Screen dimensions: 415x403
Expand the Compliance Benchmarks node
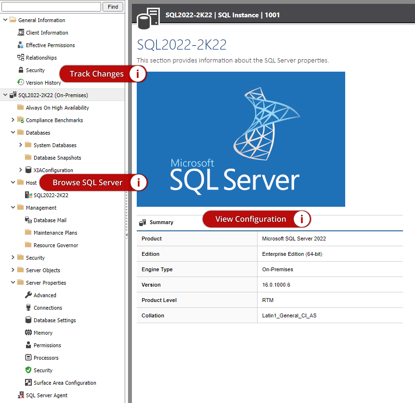pos(13,120)
